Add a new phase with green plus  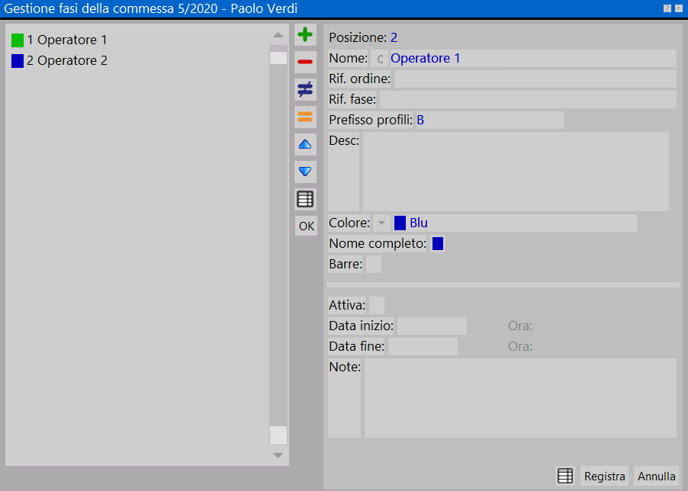305,34
